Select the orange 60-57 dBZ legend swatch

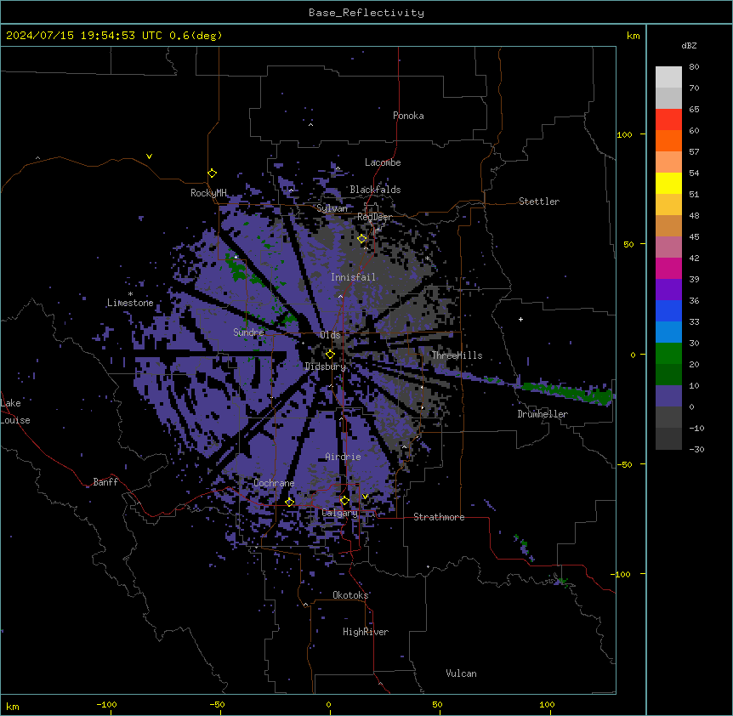(668, 140)
